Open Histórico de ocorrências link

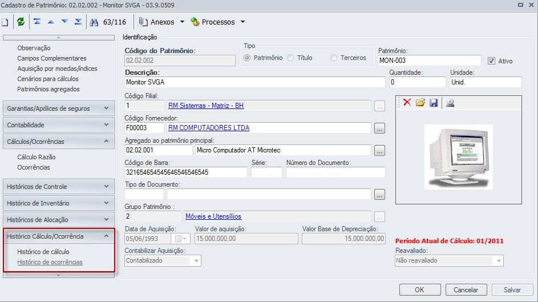coord(50,262)
